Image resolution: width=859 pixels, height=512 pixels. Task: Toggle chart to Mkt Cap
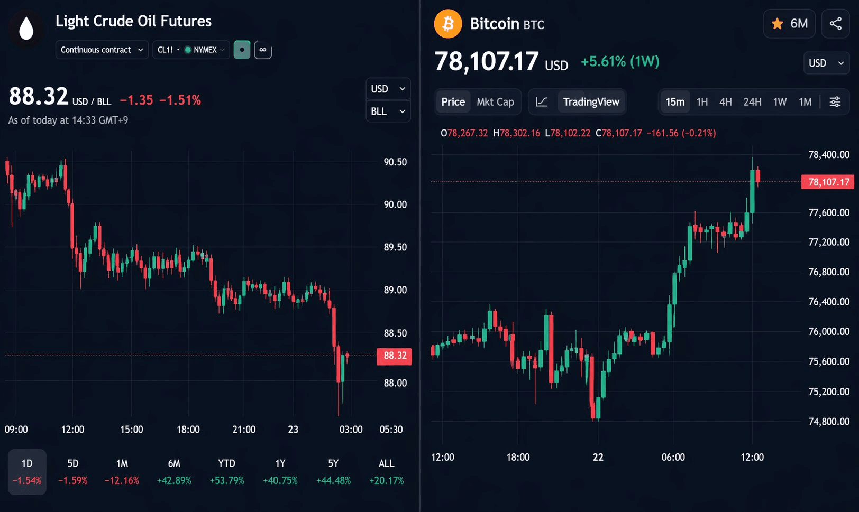pyautogui.click(x=495, y=102)
